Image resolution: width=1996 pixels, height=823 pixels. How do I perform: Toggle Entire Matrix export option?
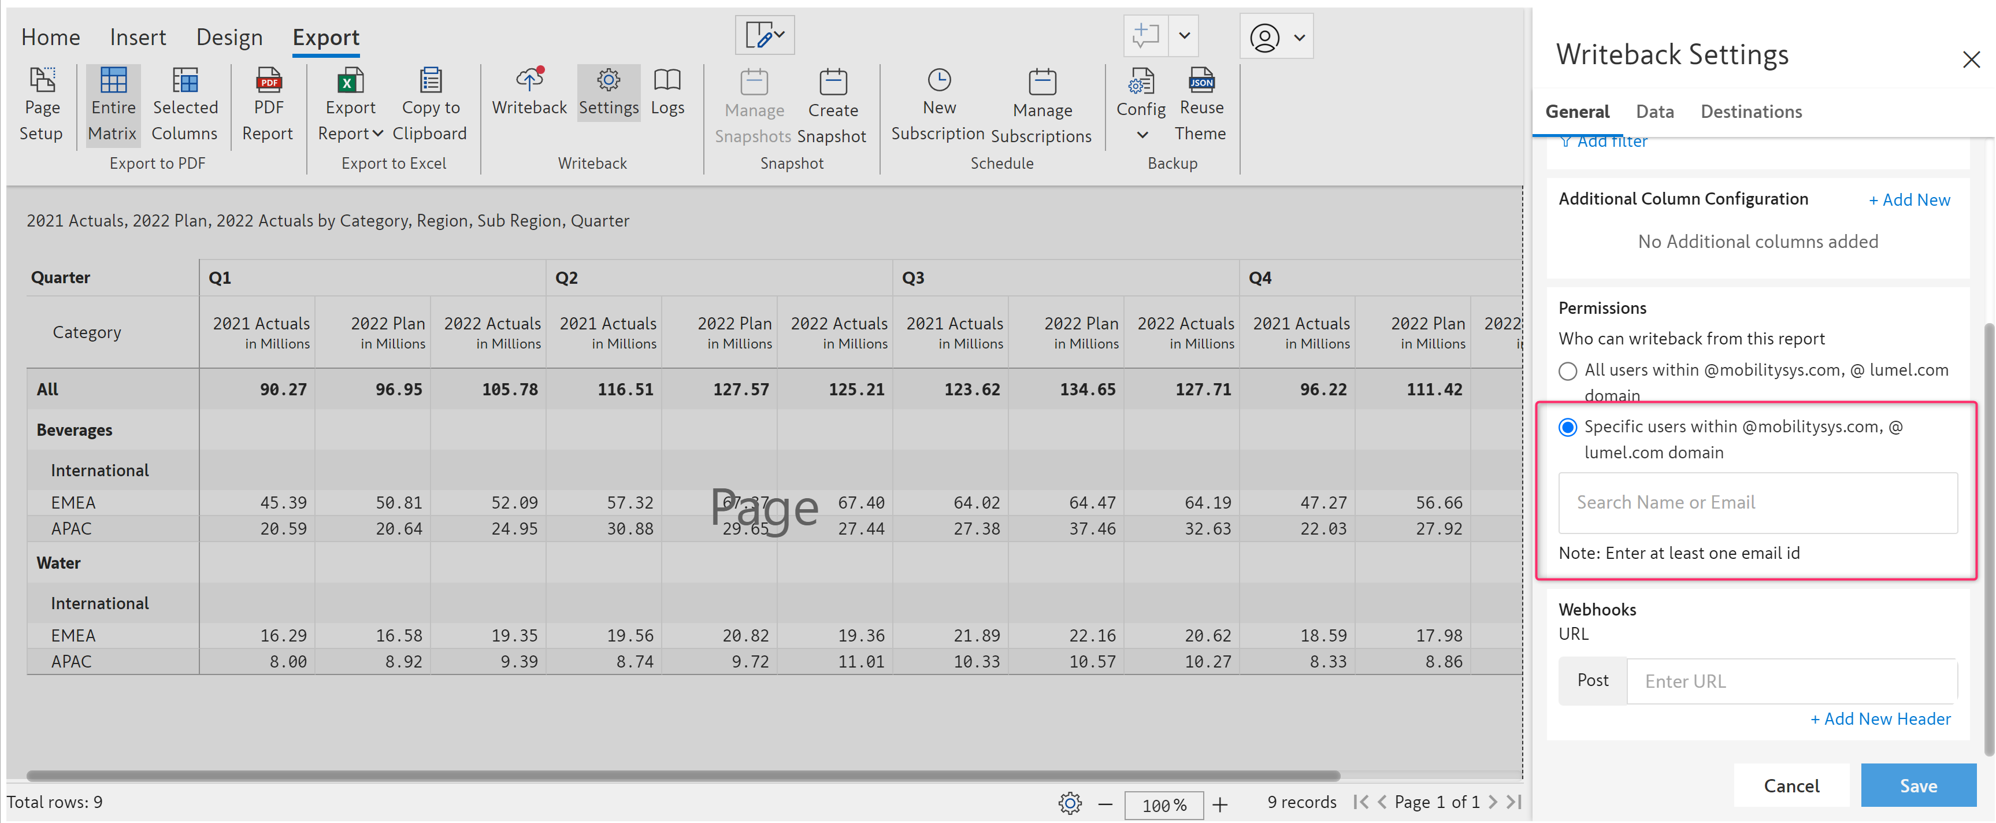112,104
